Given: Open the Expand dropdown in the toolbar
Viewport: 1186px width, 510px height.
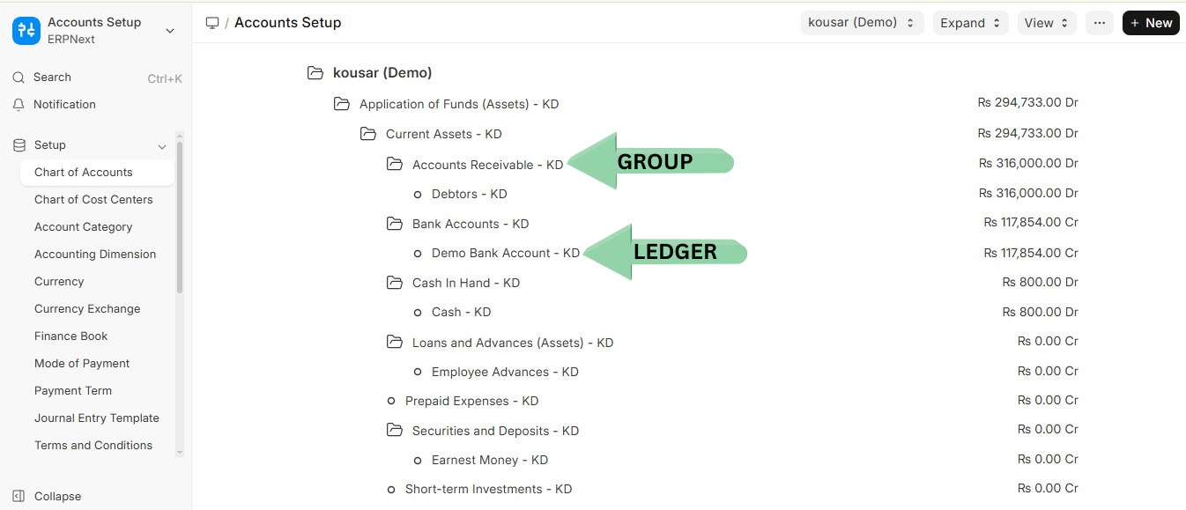Looking at the screenshot, I should click(970, 23).
